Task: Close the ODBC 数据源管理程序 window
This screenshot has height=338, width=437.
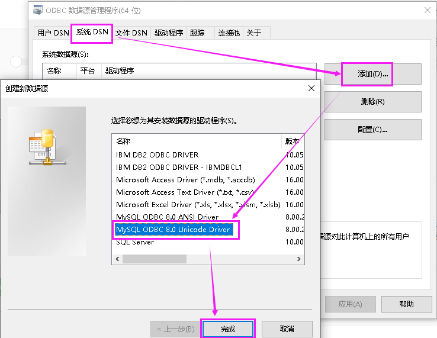Action: (x=428, y=10)
